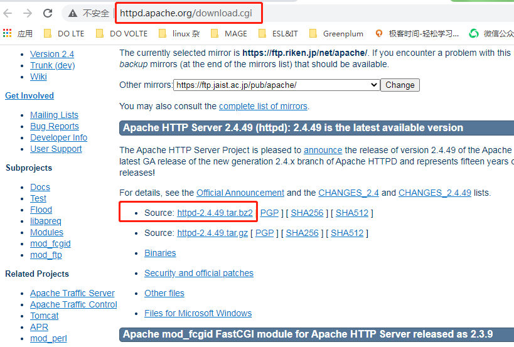Open the Apache Traffic Control link

74,304
